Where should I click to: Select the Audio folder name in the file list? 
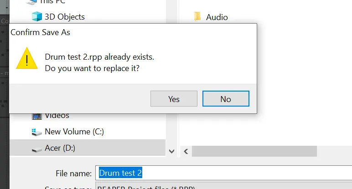(217, 17)
